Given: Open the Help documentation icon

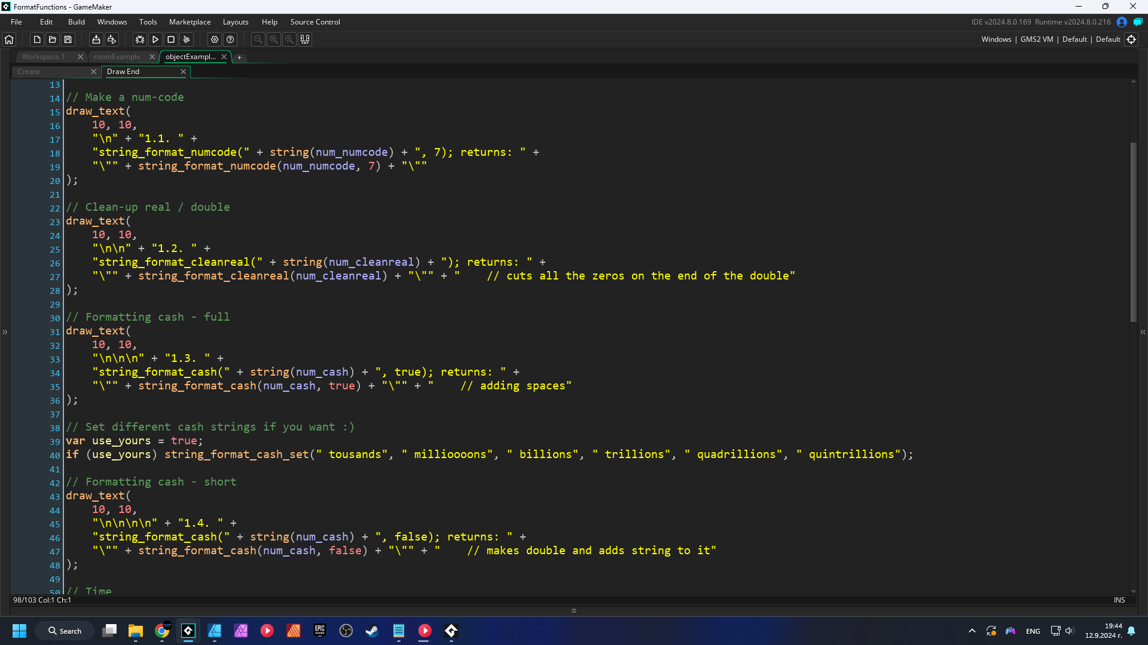Looking at the screenshot, I should (x=230, y=39).
